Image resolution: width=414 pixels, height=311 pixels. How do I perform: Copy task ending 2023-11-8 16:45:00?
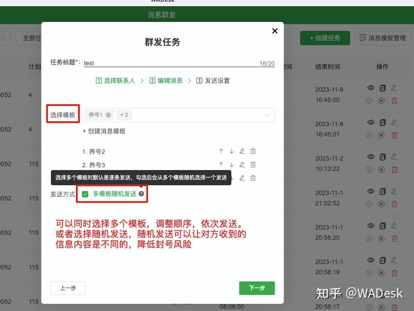tap(383, 88)
